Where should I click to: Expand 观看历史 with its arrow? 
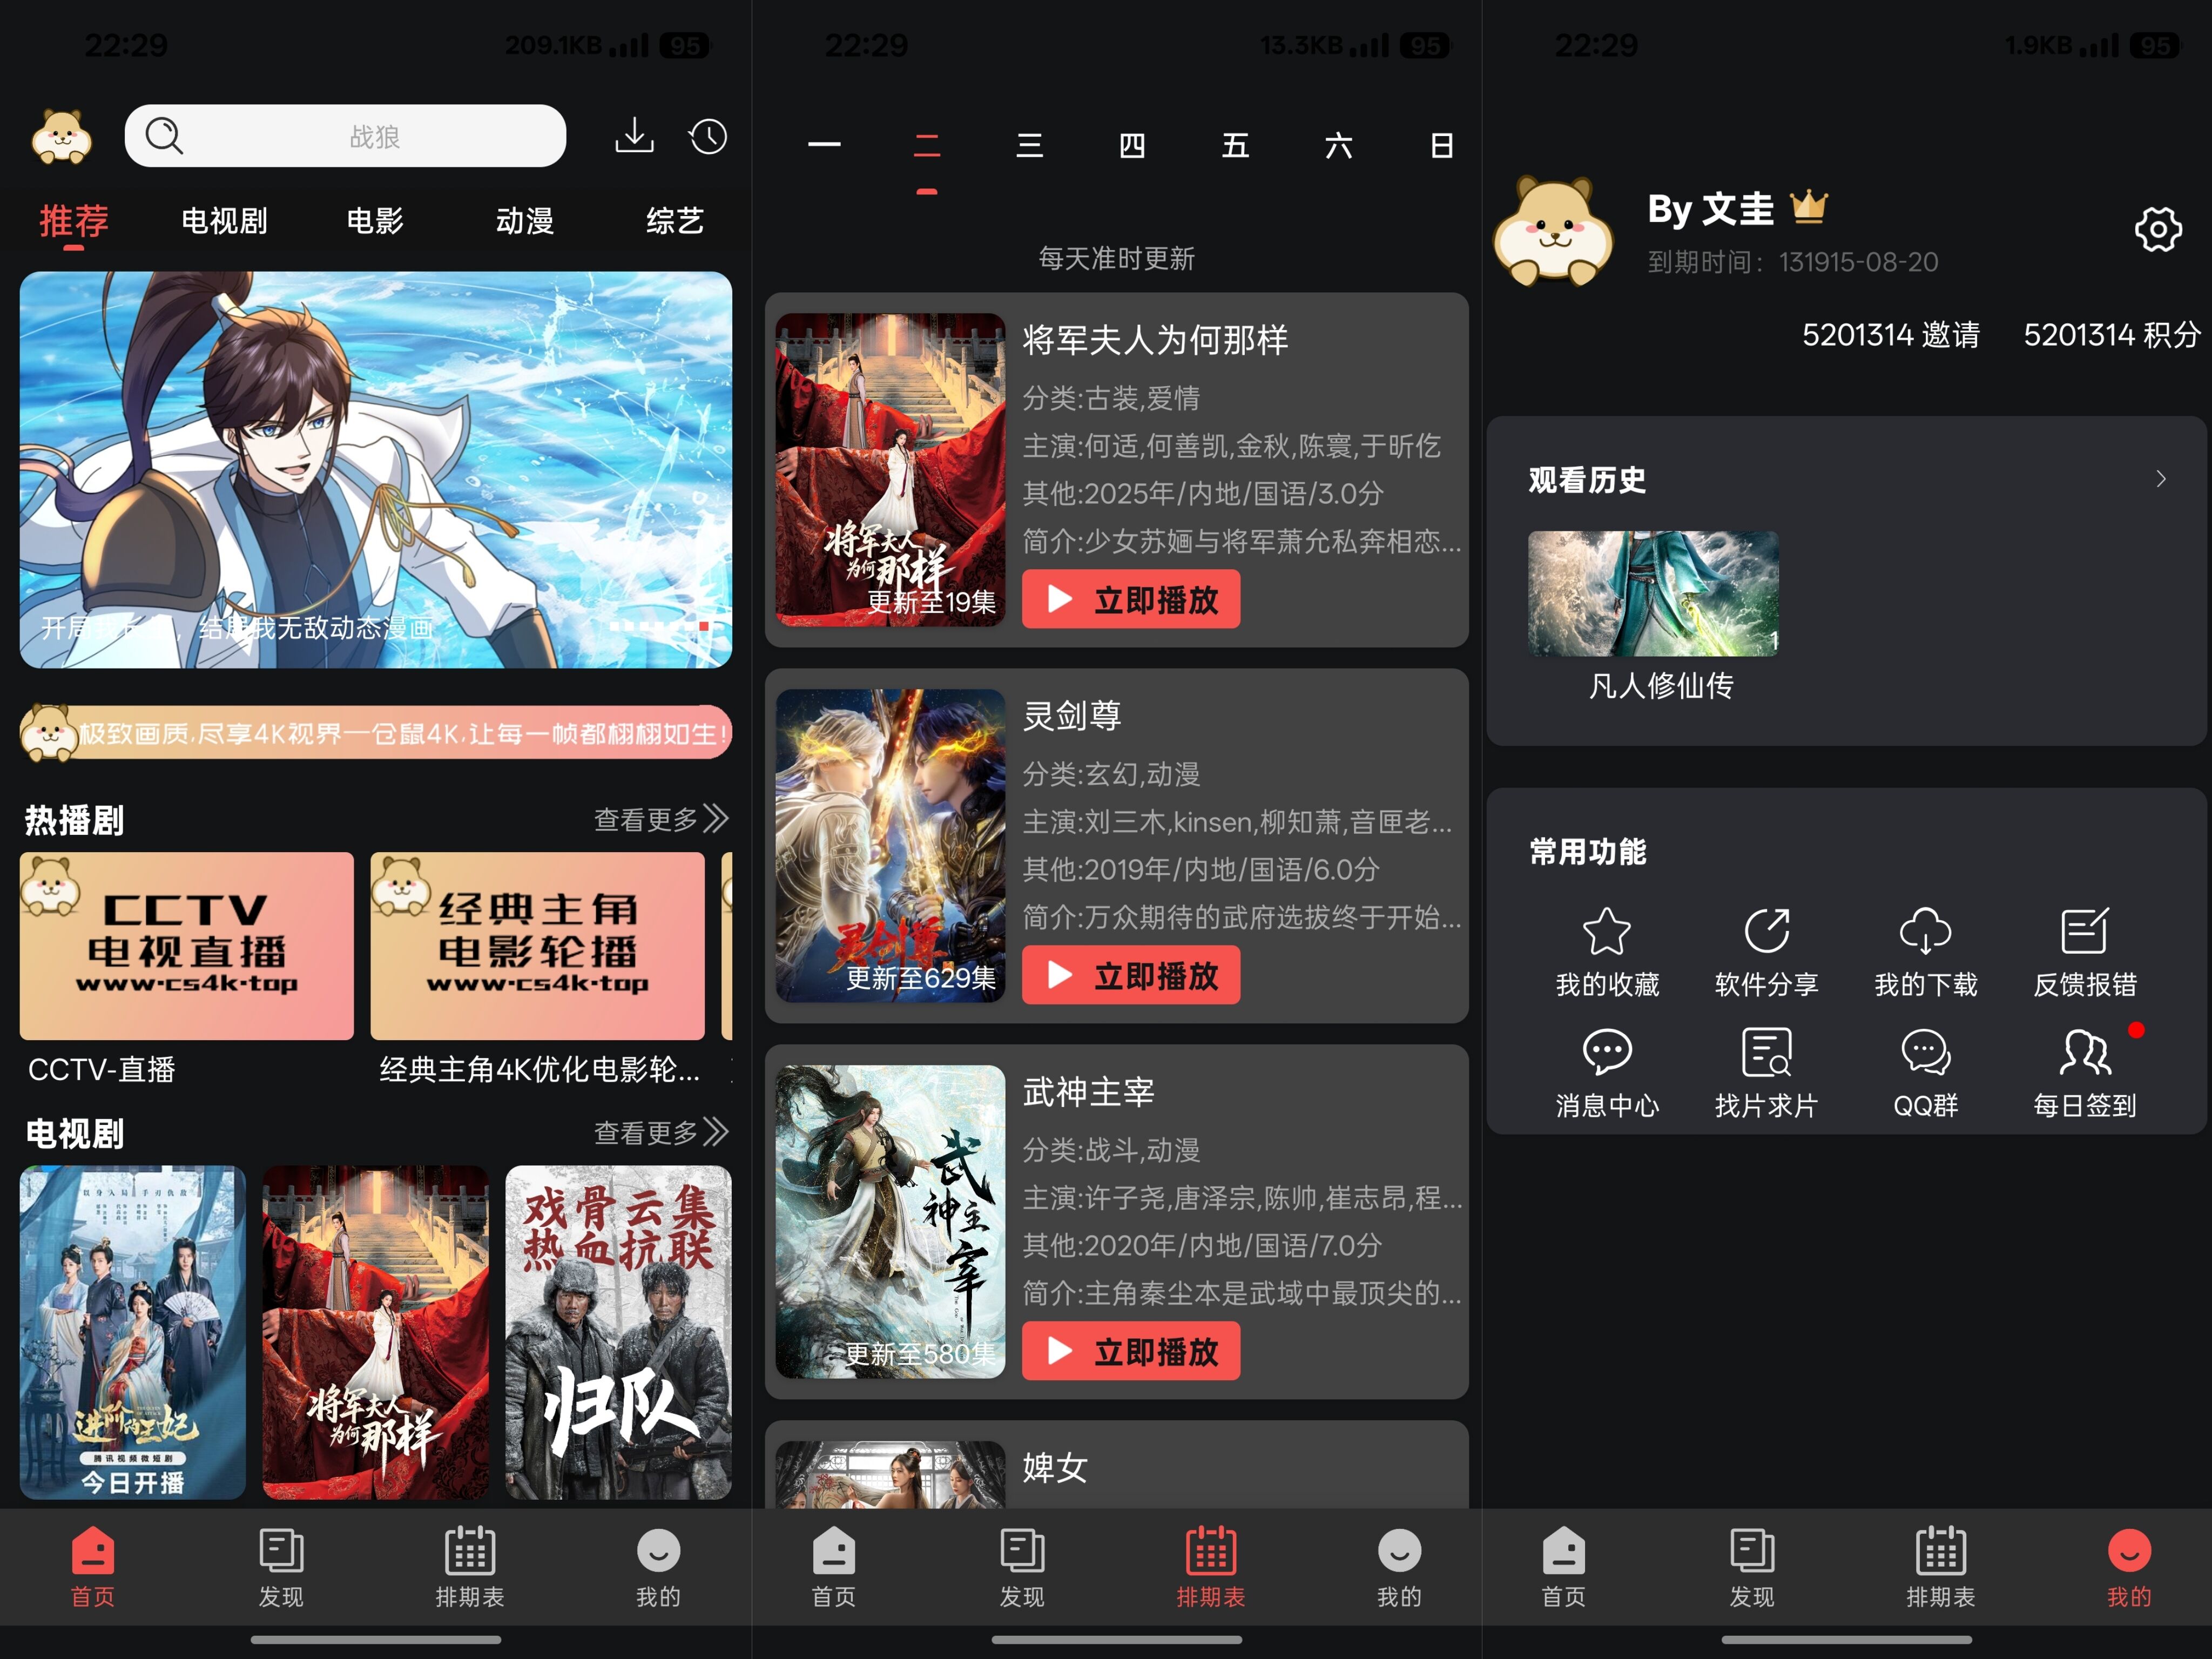pos(2161,479)
